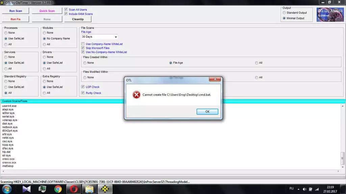The width and height of the screenshot is (346, 194).
Task: Click the /md5stop line in Custom Scans
Action: 8,166
